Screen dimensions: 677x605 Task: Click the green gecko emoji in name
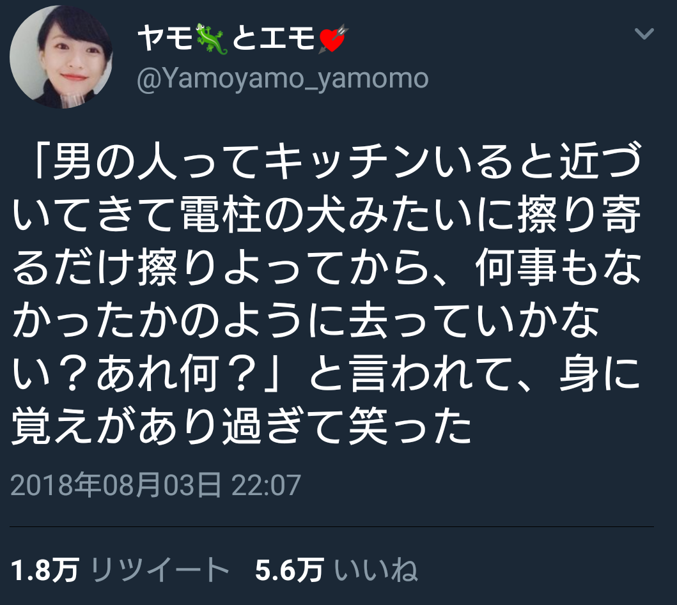pyautogui.click(x=212, y=39)
